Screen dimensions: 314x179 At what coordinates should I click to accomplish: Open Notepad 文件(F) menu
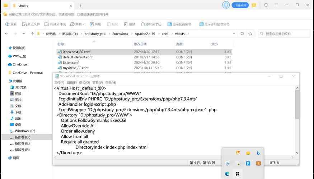tap(59, 83)
